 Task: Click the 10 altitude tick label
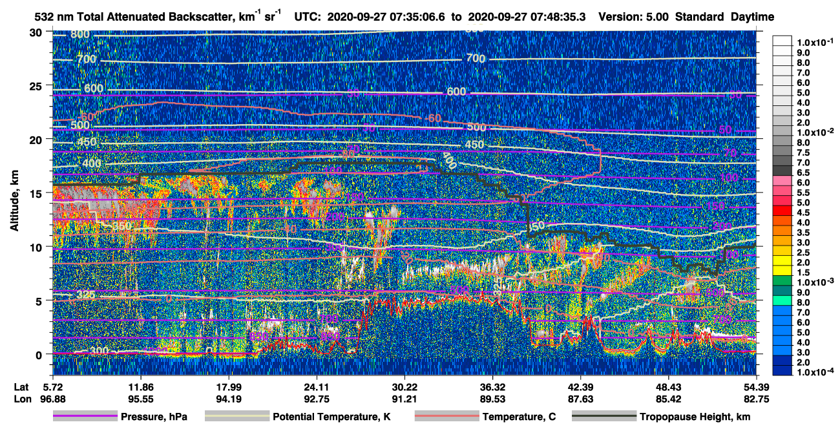tap(37, 247)
